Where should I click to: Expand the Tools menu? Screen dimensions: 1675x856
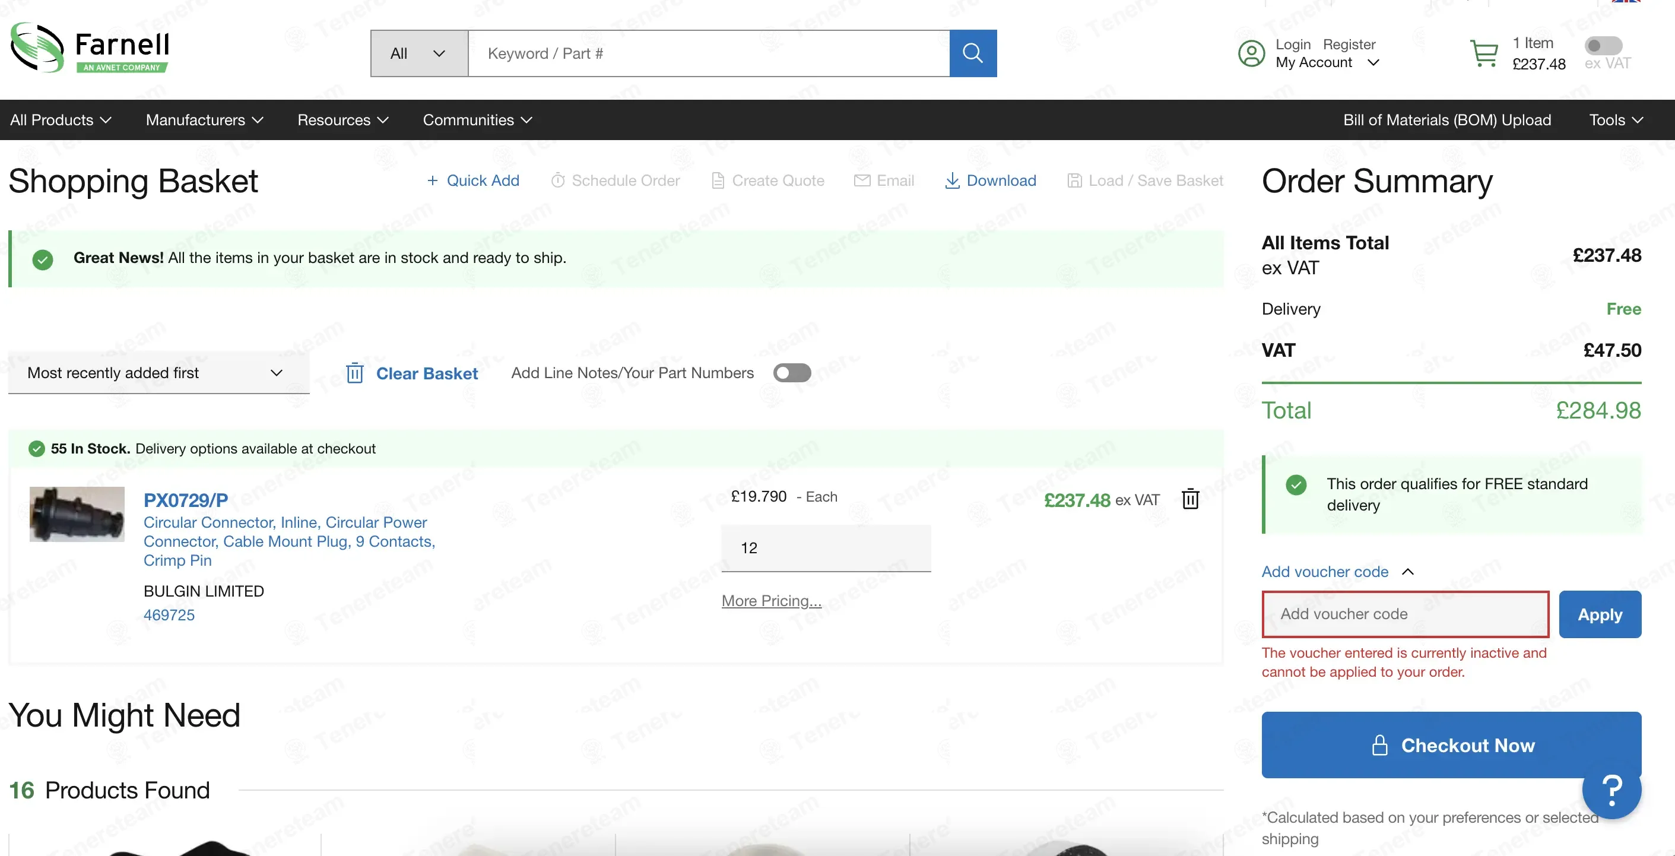pos(1616,121)
